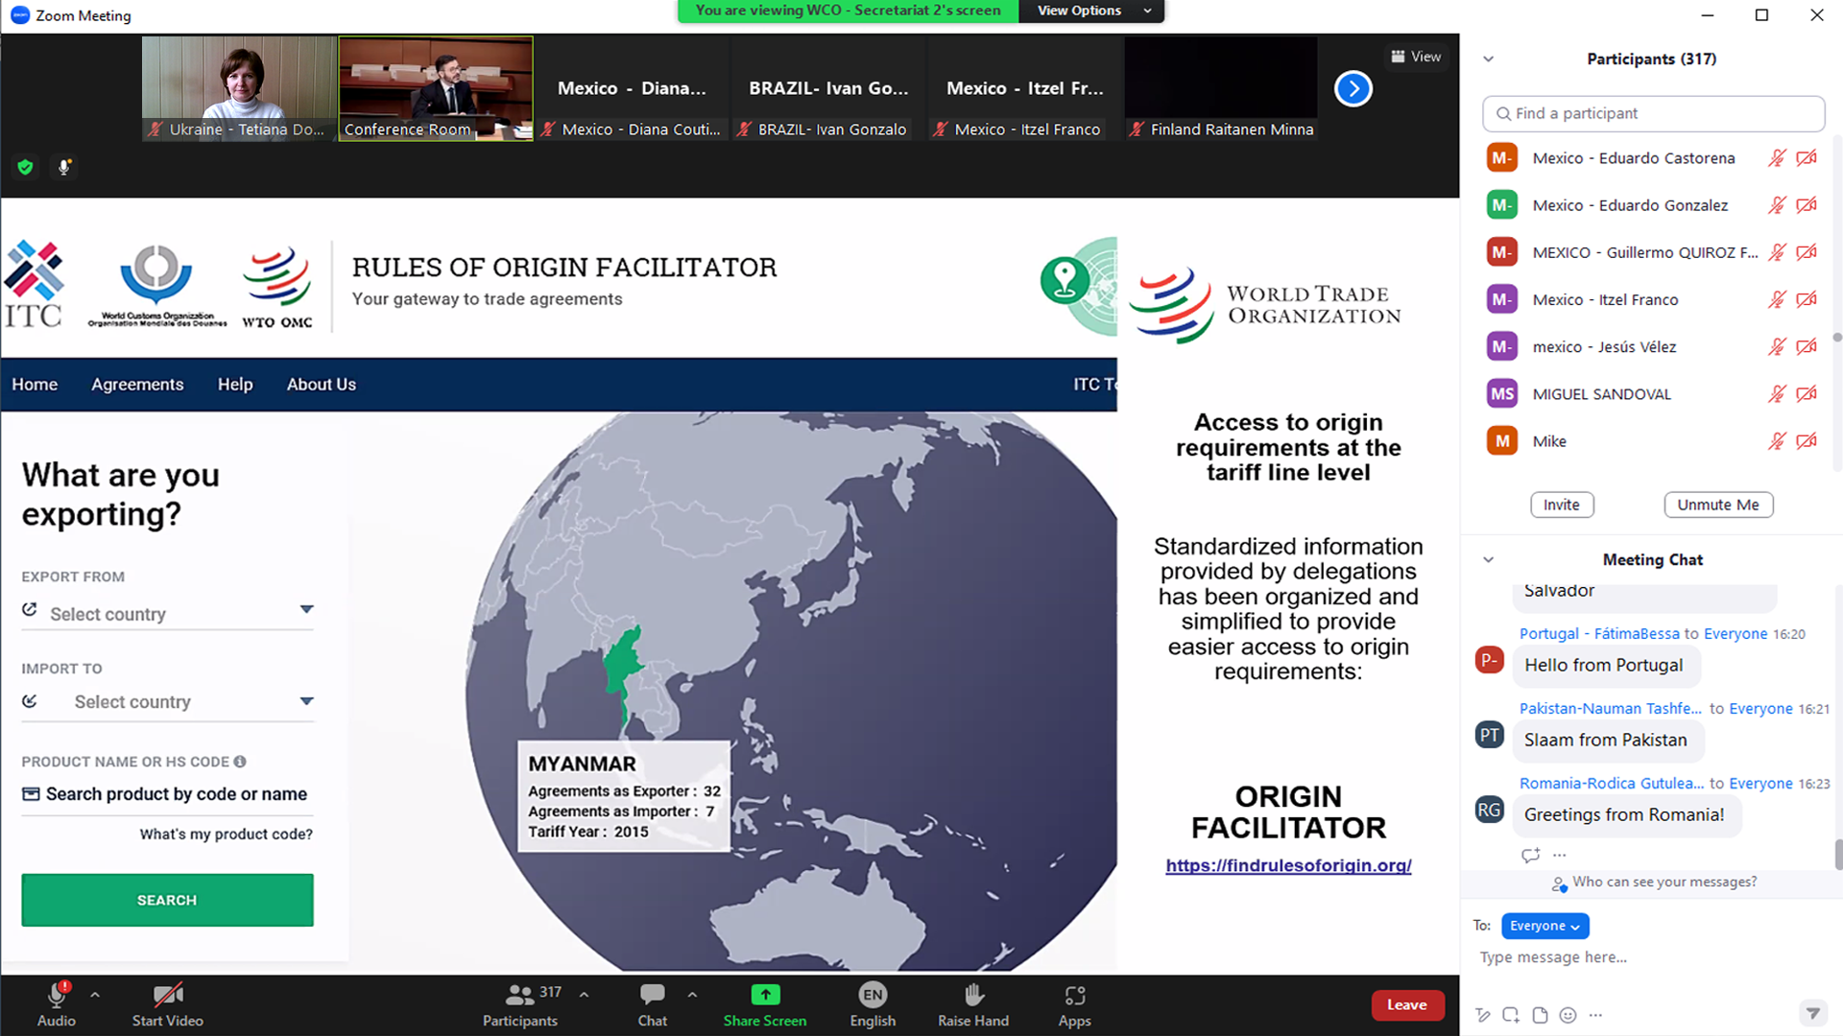The image size is (1843, 1036).
Task: Click the Meeting Chat scrollbar
Action: click(1838, 854)
